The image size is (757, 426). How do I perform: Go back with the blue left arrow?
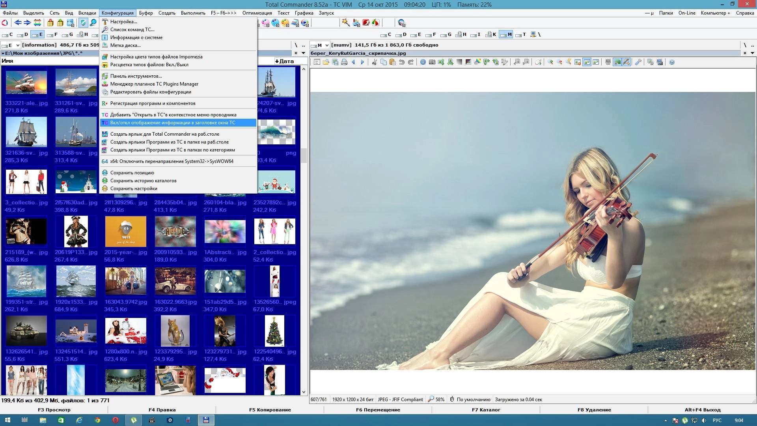click(x=18, y=23)
